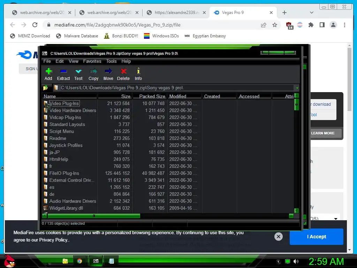Go up one folder level icon
357x268 pixels.
(x=46, y=88)
